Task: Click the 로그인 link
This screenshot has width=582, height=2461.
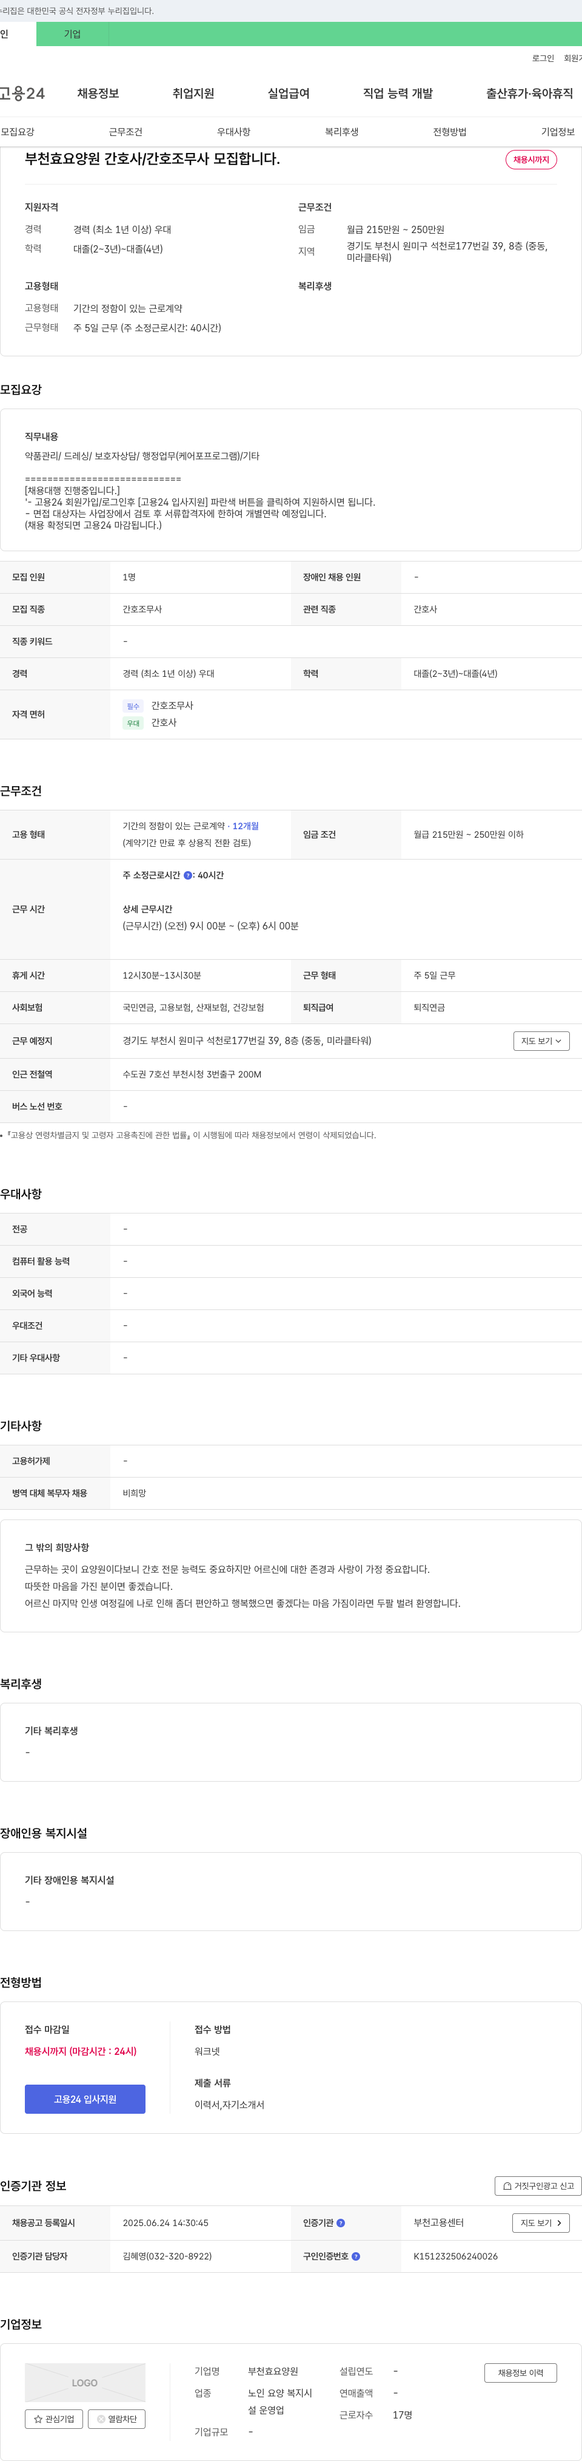Action: coord(543,58)
